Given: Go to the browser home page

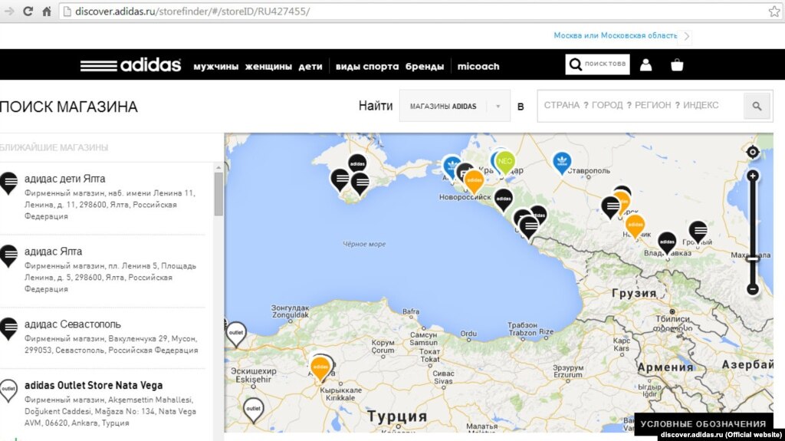Looking at the screenshot, I should [x=47, y=11].
